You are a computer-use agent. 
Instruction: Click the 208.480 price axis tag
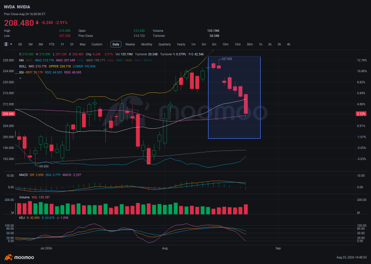pos(8,114)
